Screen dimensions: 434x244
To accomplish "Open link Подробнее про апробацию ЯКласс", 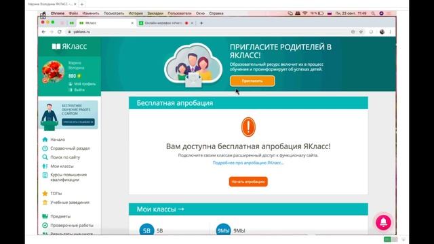I will pyautogui.click(x=248, y=163).
